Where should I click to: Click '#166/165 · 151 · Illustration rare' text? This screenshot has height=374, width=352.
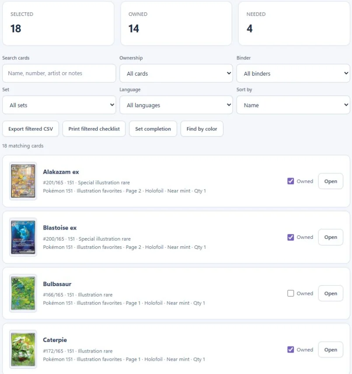[x=77, y=295]
